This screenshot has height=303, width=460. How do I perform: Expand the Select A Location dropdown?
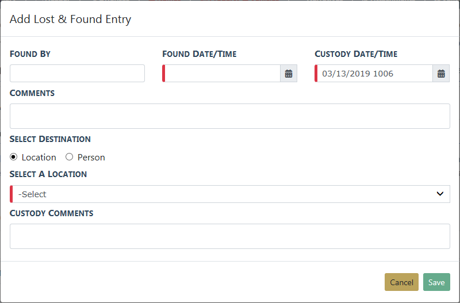[230, 194]
